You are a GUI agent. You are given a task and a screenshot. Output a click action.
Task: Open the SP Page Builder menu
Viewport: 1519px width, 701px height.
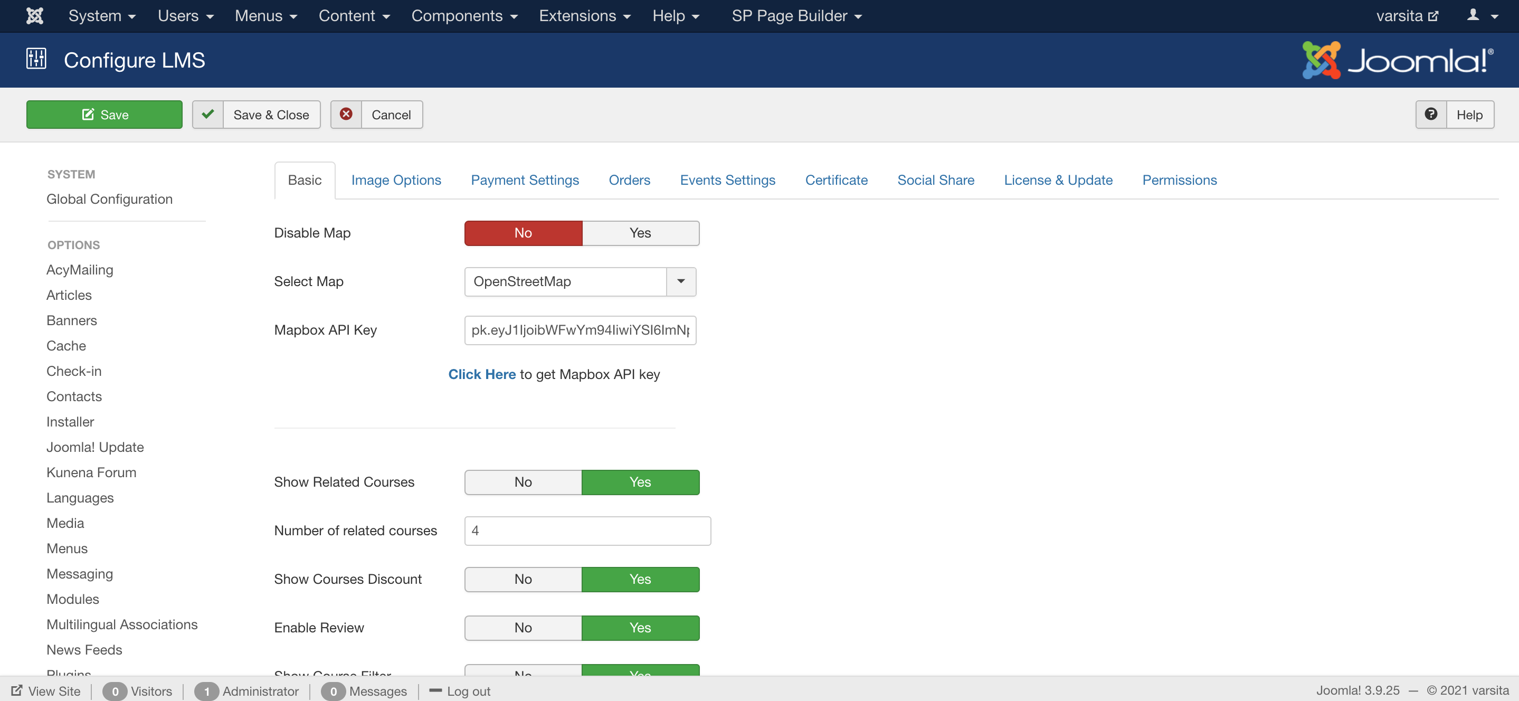coord(796,16)
